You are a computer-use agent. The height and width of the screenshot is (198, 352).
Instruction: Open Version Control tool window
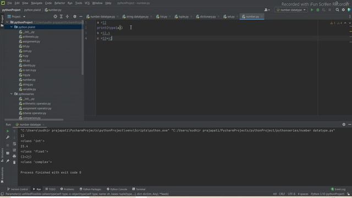pos(18,189)
